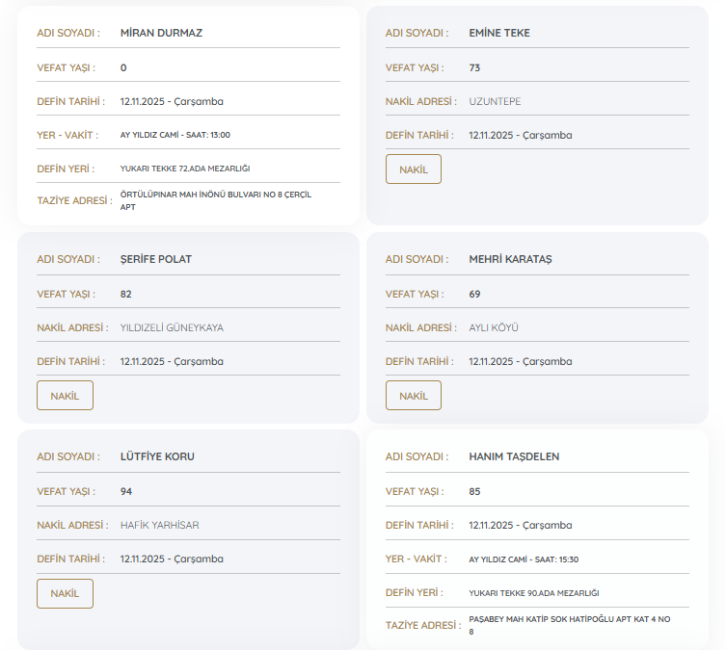726x650 pixels.
Task: Select the name MEHRİ KARATAŞ
Action: pyautogui.click(x=510, y=260)
